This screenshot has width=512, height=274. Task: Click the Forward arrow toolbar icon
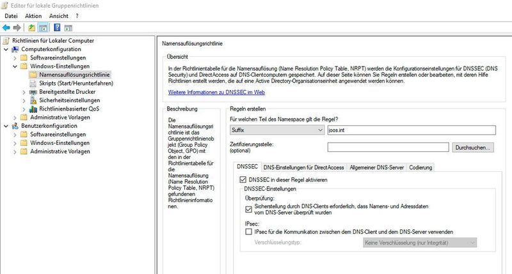click(17, 27)
